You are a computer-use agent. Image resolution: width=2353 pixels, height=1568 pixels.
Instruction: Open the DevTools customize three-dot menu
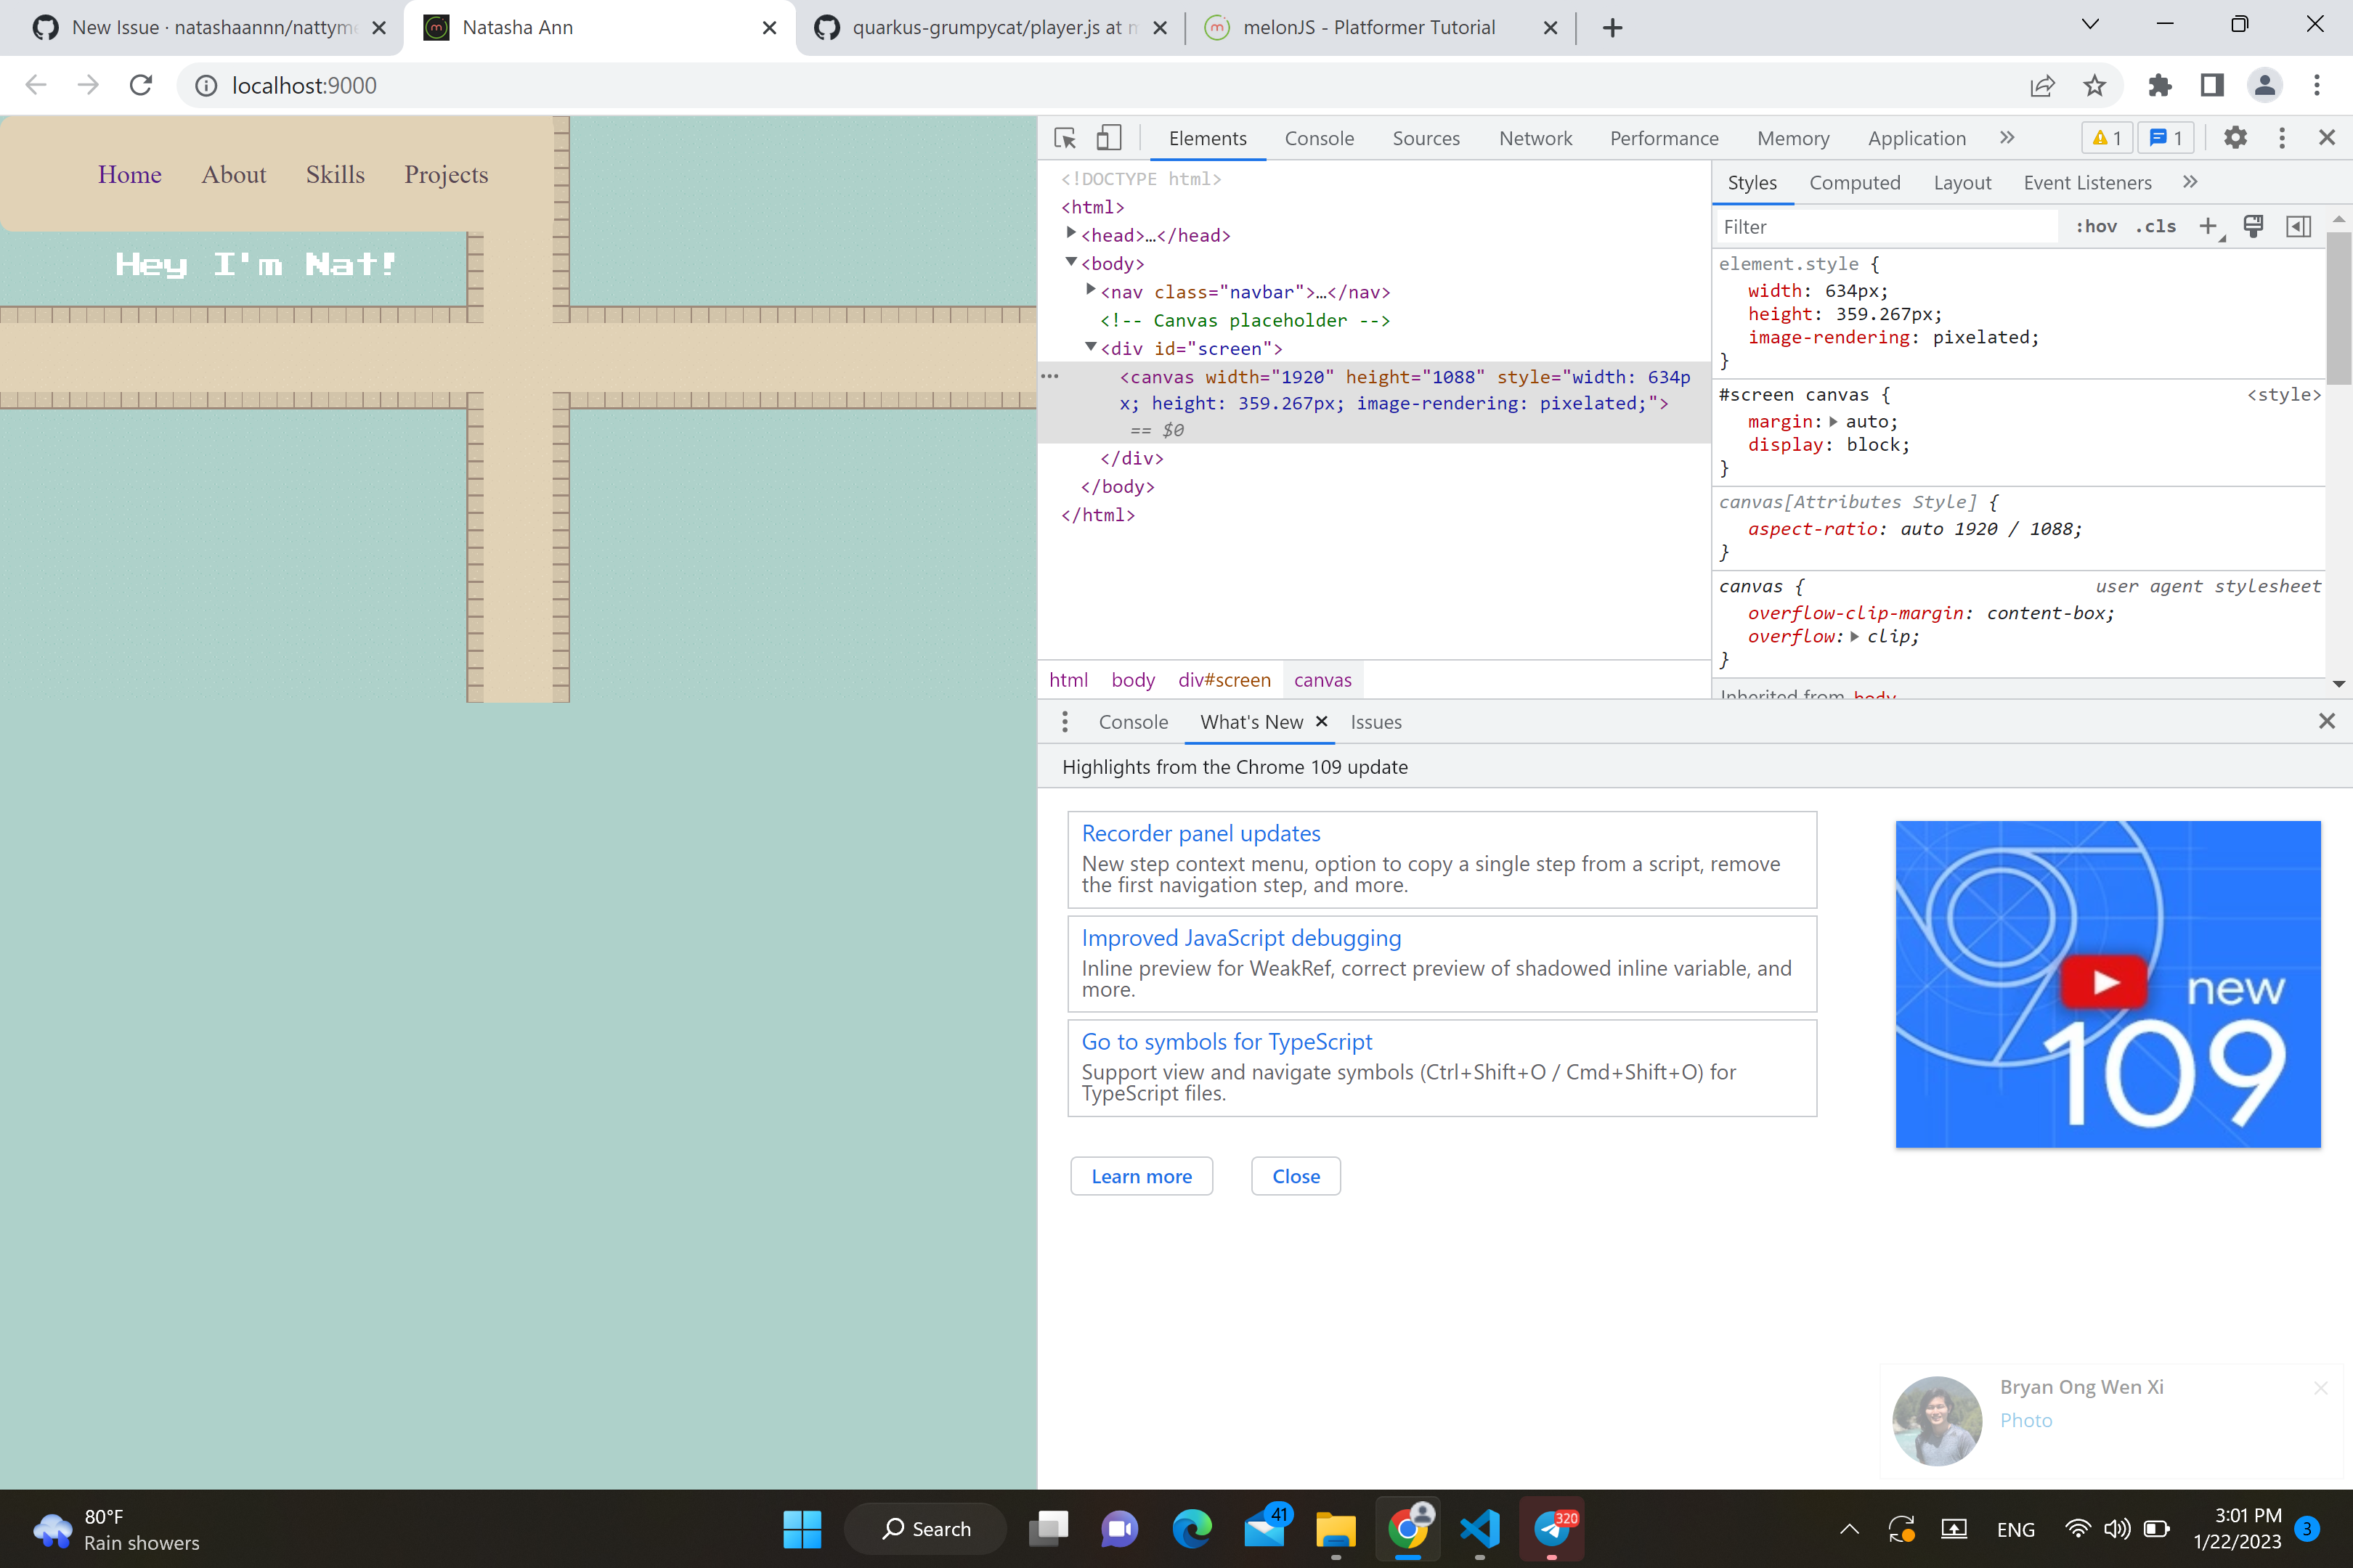2282,138
